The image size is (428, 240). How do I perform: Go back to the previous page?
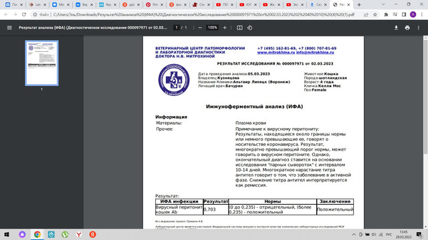6,15
